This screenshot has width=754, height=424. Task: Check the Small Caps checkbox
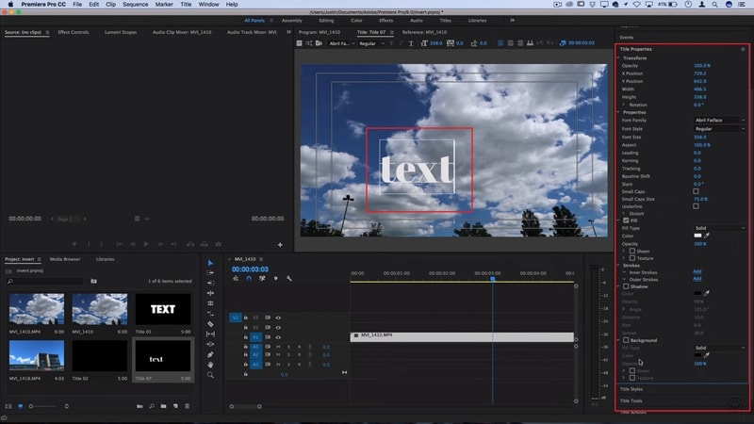pos(696,191)
